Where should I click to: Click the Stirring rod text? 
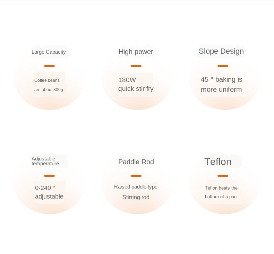pyautogui.click(x=136, y=197)
